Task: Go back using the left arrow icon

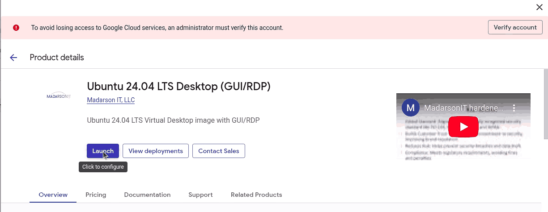Action: 13,58
